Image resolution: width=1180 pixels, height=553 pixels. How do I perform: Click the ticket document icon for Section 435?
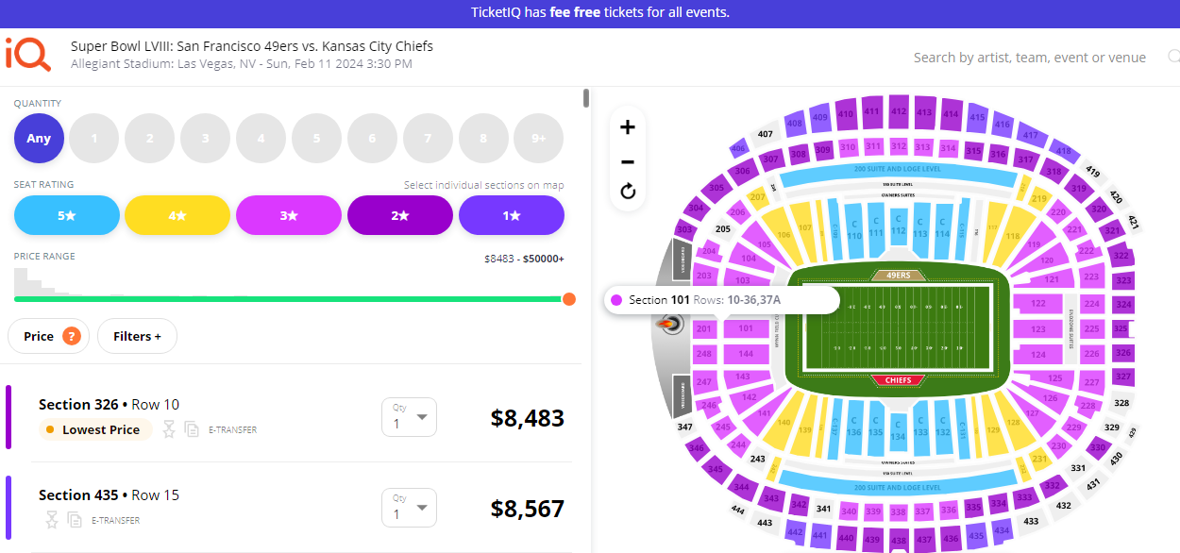point(75,520)
